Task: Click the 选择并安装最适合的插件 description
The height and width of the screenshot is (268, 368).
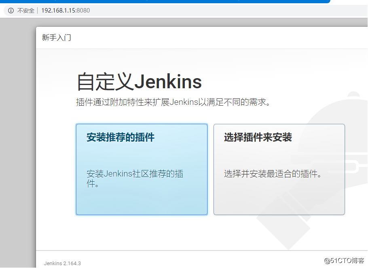Action: (273, 174)
